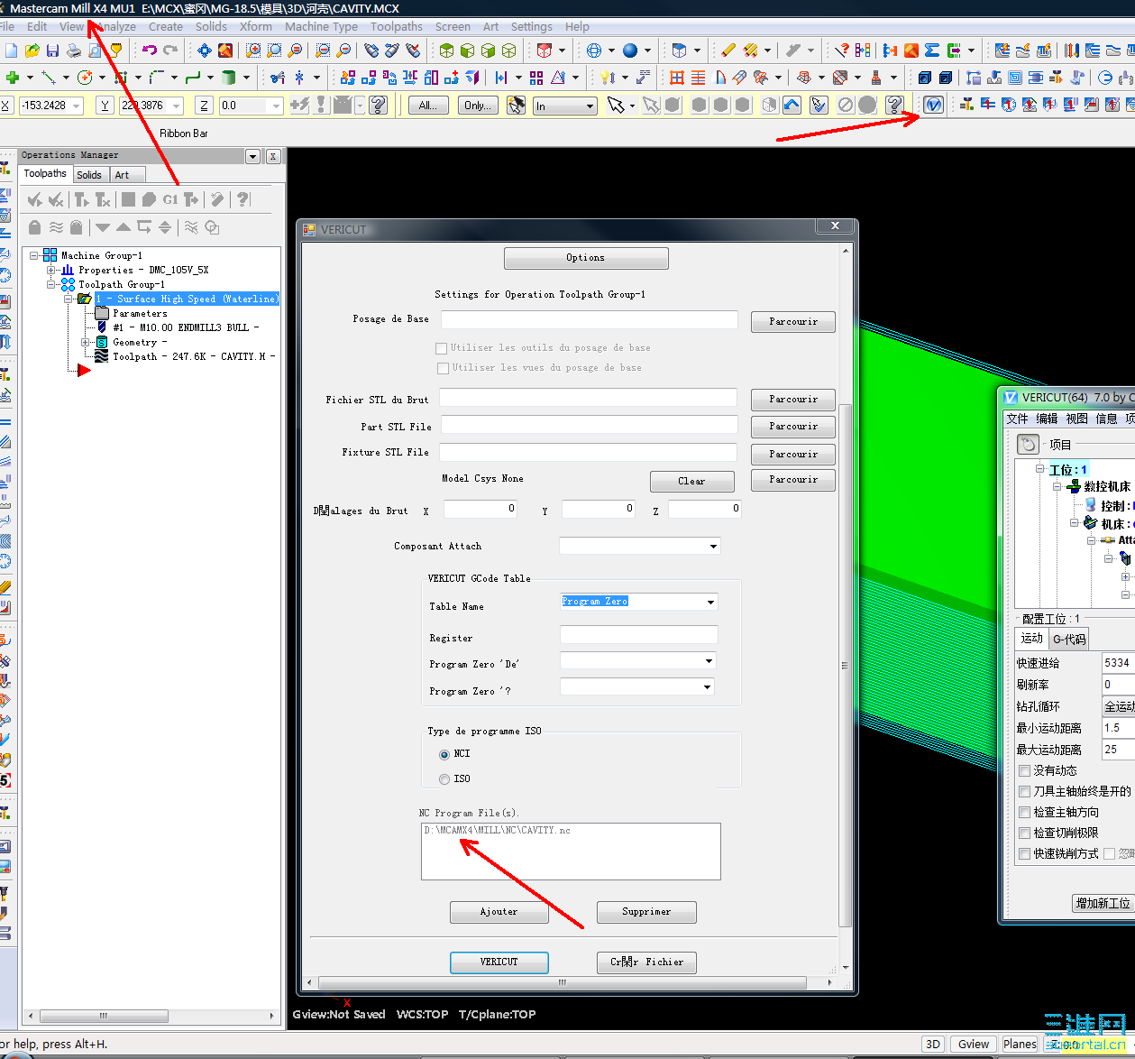Click the help question mark in Operations Manager
The image size is (1135, 1059).
click(242, 199)
